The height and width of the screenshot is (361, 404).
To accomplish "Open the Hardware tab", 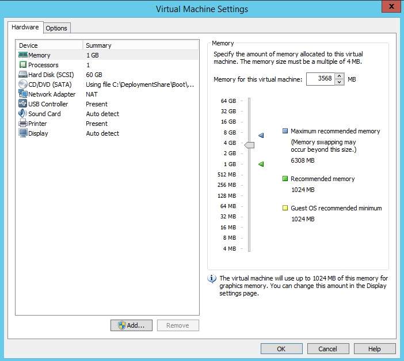I will click(x=25, y=27).
